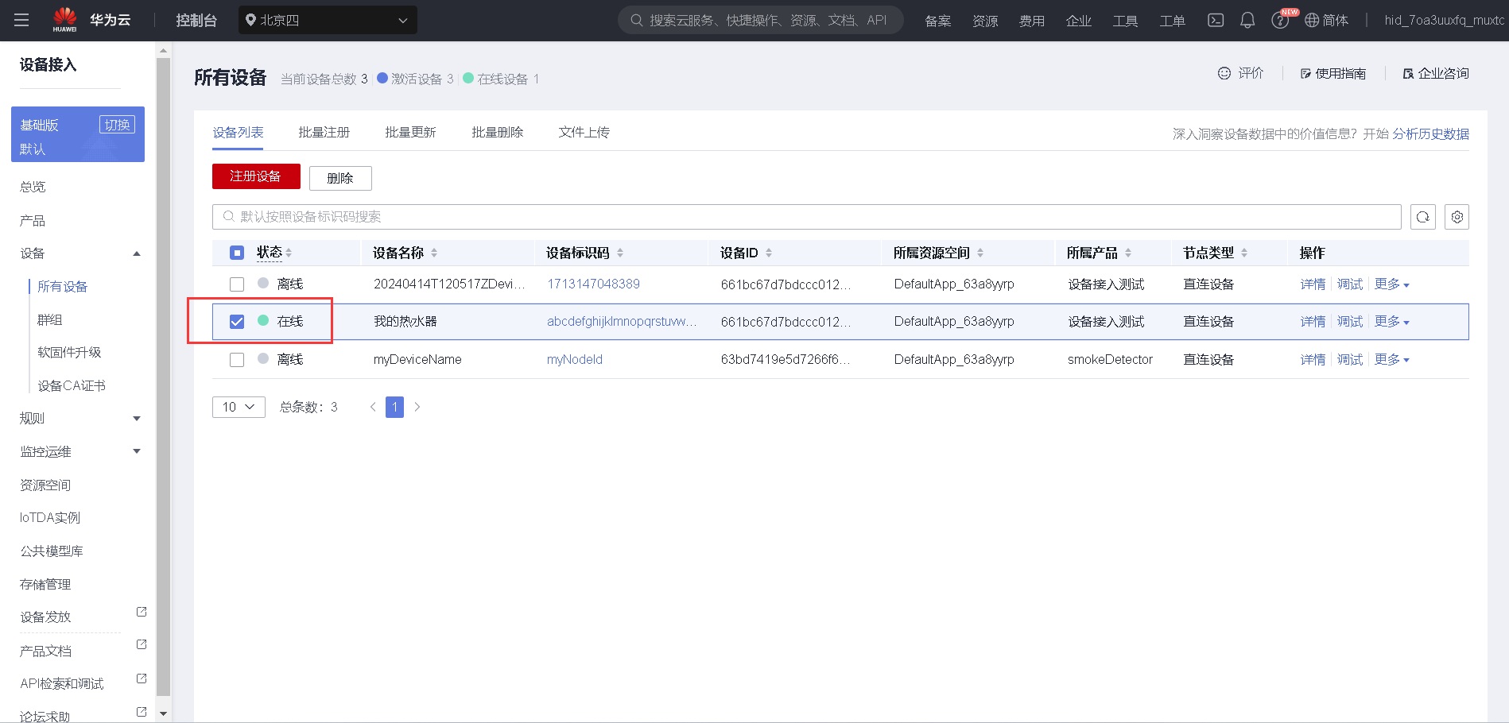Open 更多 menu for myDeviceName
The width and height of the screenshot is (1509, 723).
(1391, 360)
